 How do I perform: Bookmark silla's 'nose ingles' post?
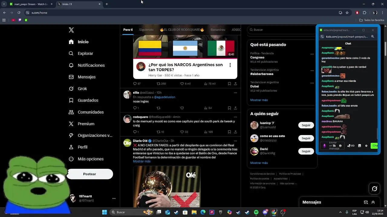[x=229, y=108]
